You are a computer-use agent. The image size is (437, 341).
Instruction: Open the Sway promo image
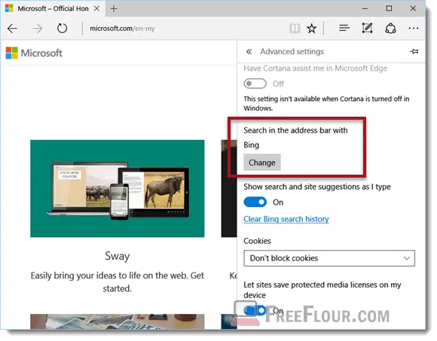point(118,188)
